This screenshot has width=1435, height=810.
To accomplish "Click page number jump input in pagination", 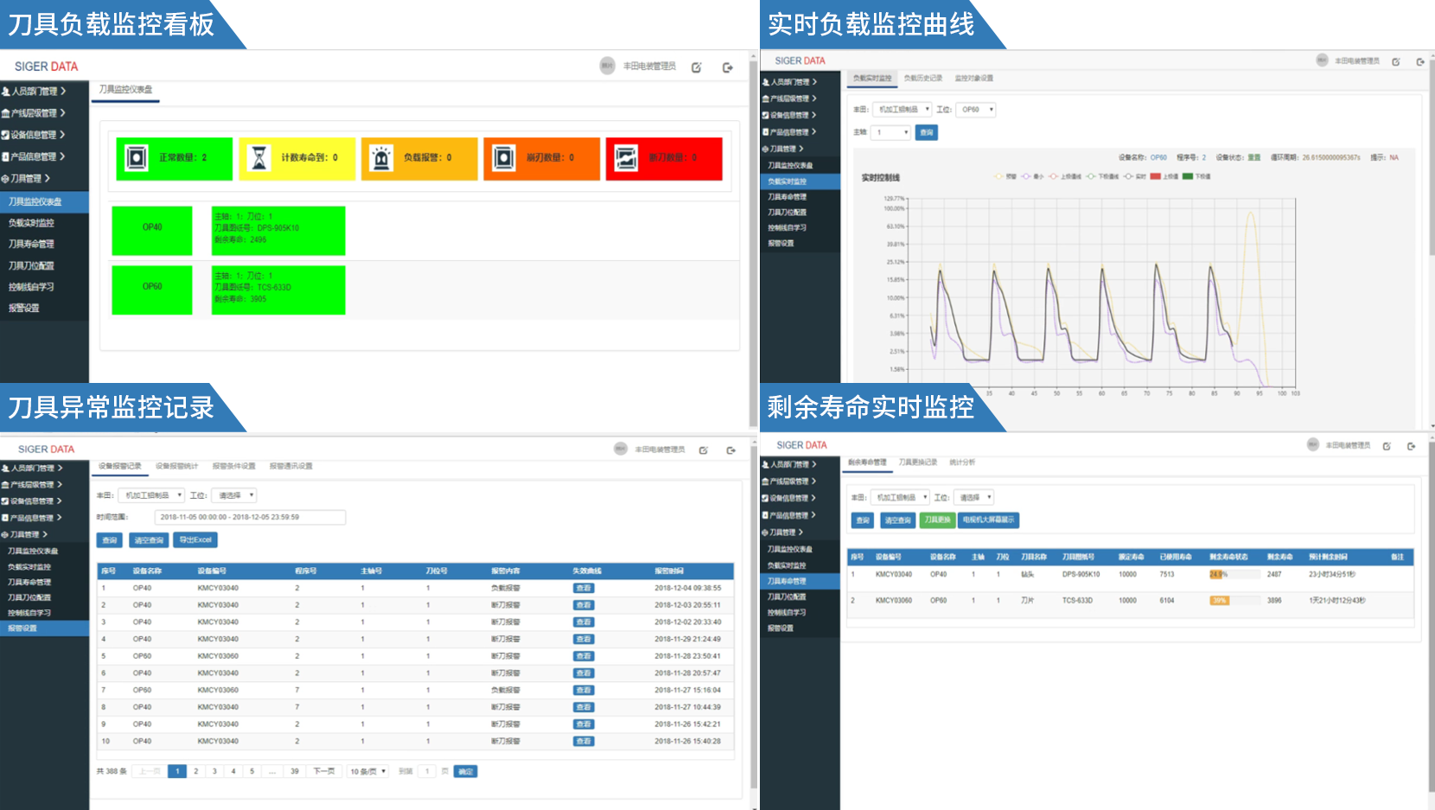I will [426, 771].
